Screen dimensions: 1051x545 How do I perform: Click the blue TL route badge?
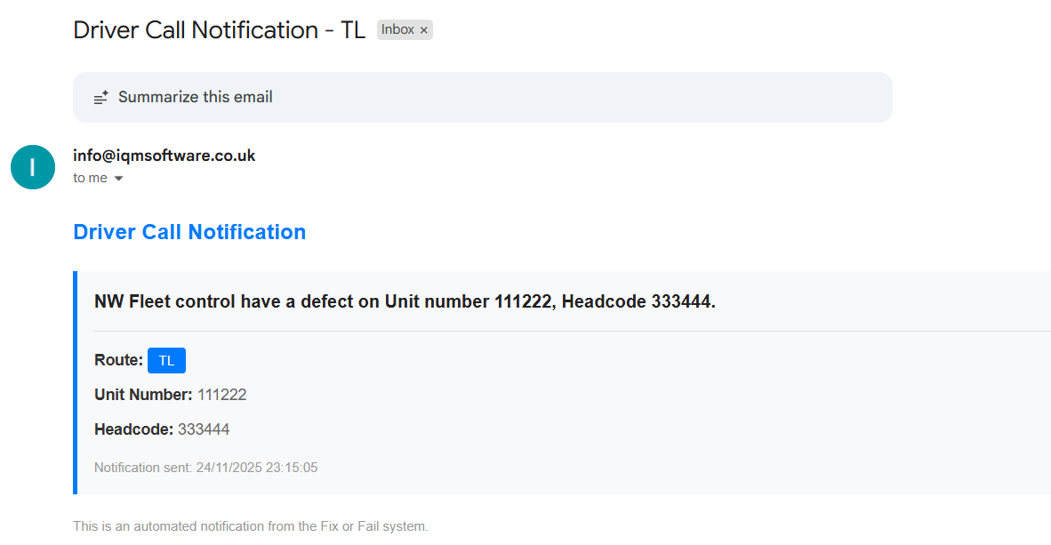(166, 360)
